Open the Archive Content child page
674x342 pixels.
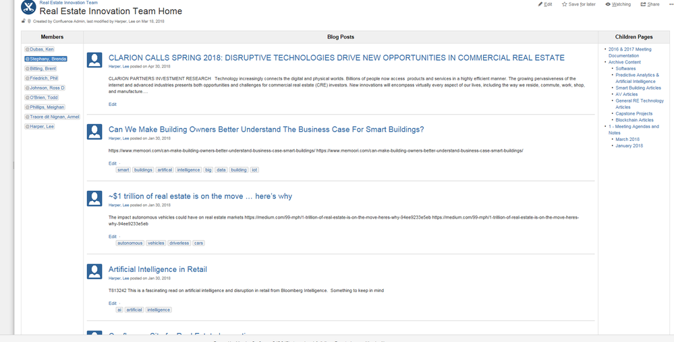(625, 62)
